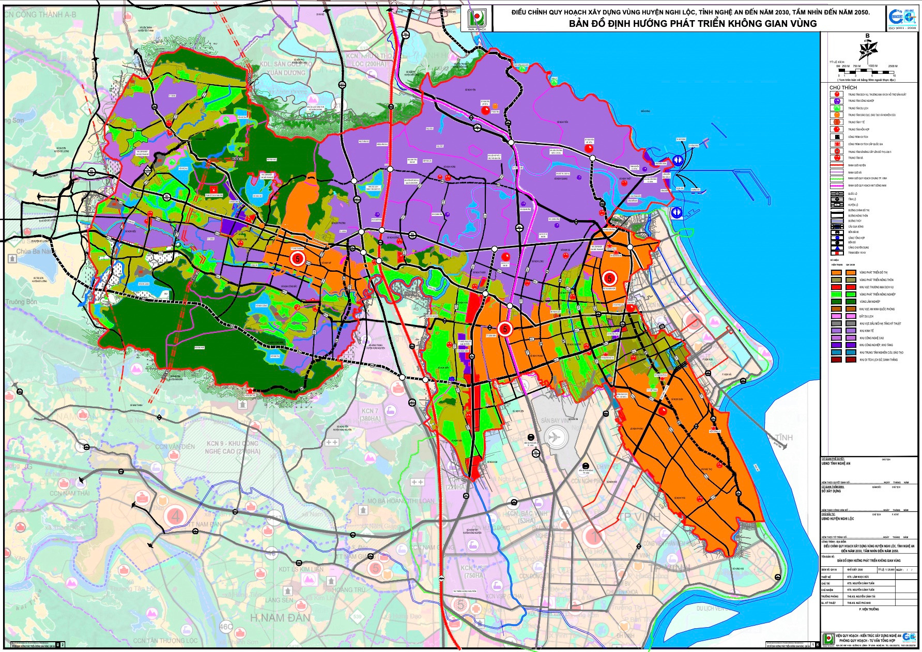
Task: Click the Đường thủy legend symbol
Action: coord(837,221)
